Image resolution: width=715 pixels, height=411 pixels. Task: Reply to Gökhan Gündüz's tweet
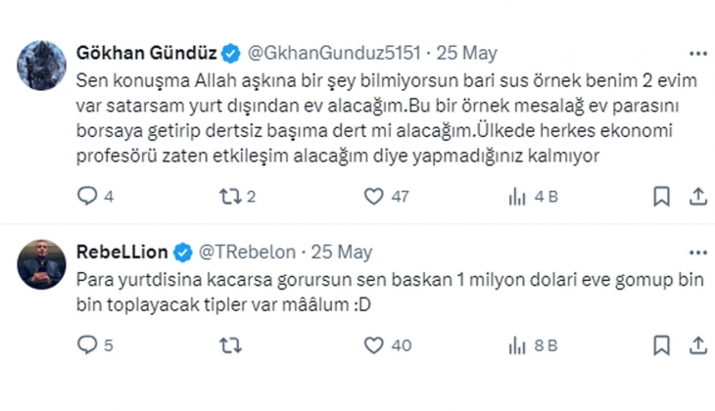(87, 197)
